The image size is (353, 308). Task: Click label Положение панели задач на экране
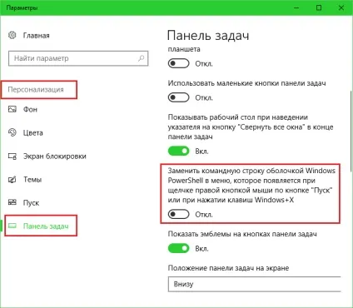(x=228, y=268)
